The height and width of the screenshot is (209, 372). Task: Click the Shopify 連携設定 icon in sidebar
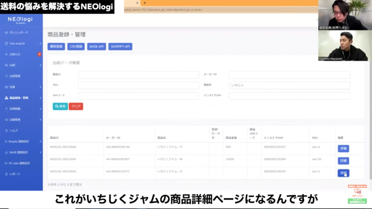pyautogui.click(x=6, y=142)
